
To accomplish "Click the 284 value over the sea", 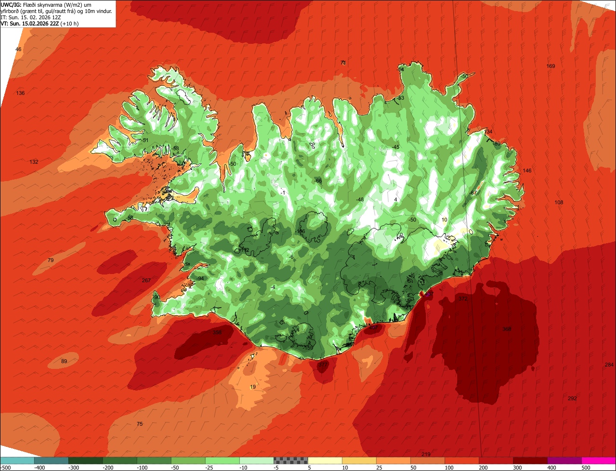I will pyautogui.click(x=609, y=365).
